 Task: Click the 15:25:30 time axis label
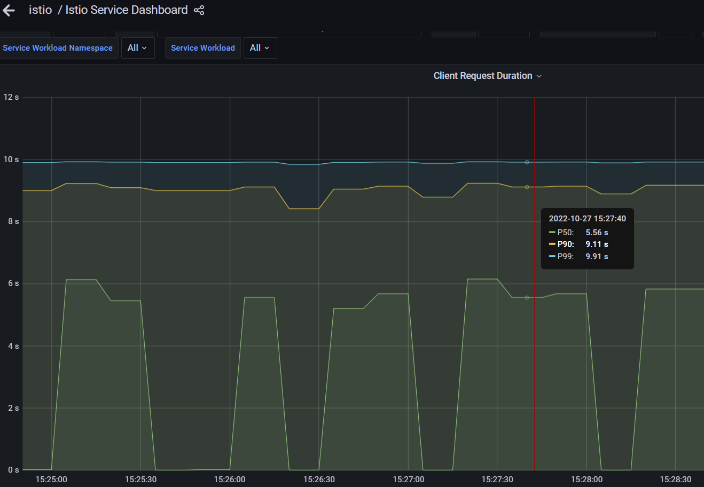pyautogui.click(x=140, y=480)
